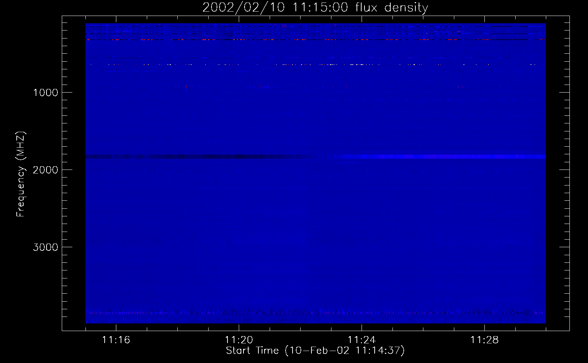The height and width of the screenshot is (363, 588).
Task: Click the 11:24 time tick label
Action: 362,340
